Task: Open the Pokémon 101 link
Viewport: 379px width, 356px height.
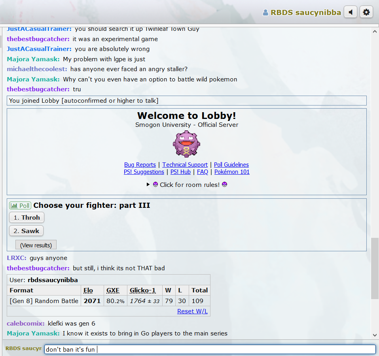Action: (232, 172)
